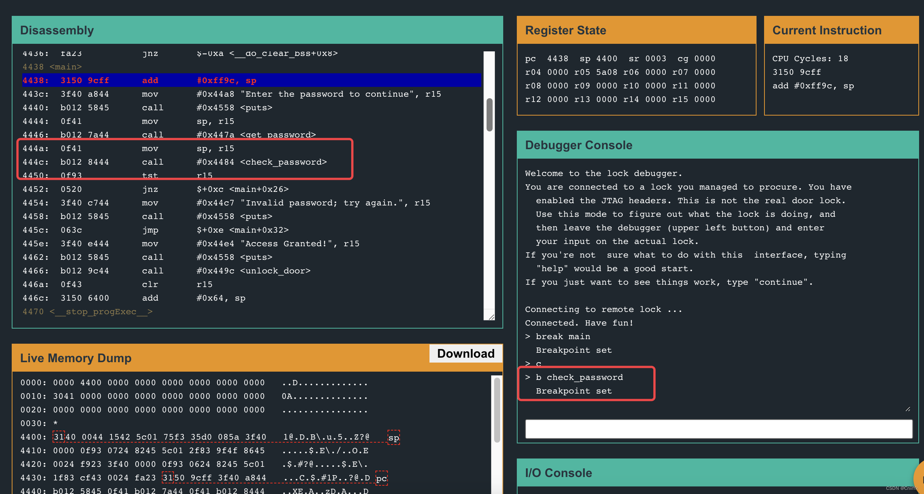Click the tst r15 line at 4450

tap(251, 176)
